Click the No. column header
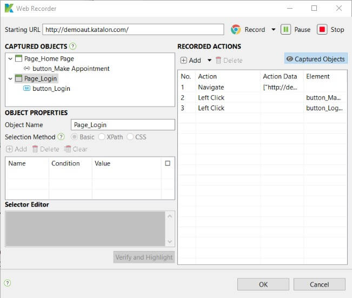This screenshot has width=352, height=298. (185, 76)
